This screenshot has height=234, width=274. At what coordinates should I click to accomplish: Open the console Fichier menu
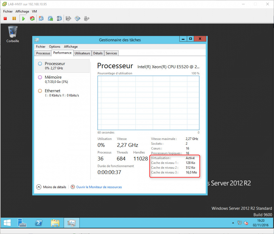click(8, 11)
